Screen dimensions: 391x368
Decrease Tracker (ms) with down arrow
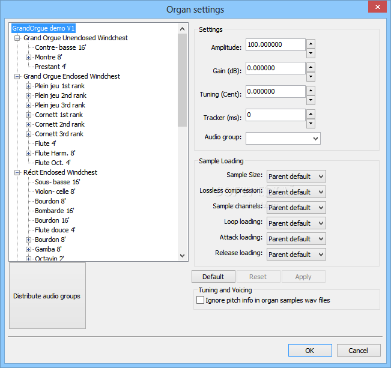click(x=311, y=124)
